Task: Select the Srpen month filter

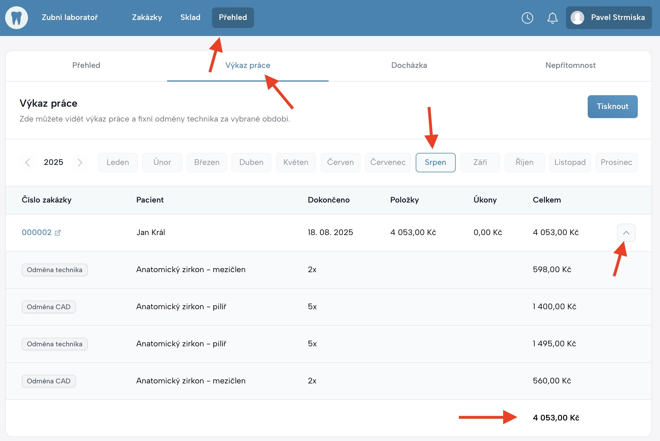Action: point(435,162)
